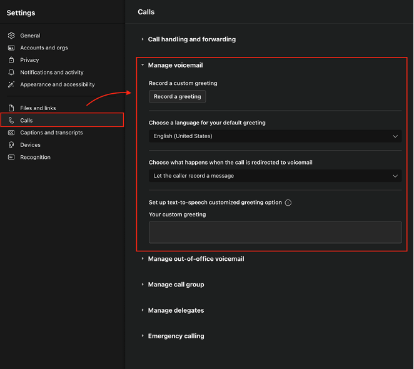Click the Notifications bell icon
Viewport: 414px width, 369px height.
pos(11,73)
